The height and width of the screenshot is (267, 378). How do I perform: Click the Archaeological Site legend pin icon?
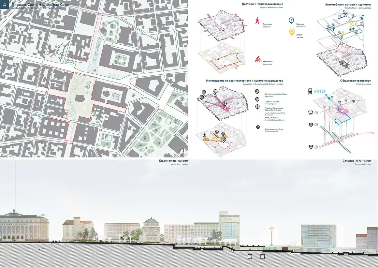258,127
